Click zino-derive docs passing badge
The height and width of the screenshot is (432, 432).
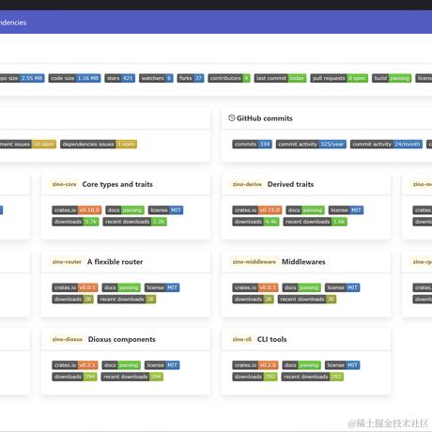305,210
